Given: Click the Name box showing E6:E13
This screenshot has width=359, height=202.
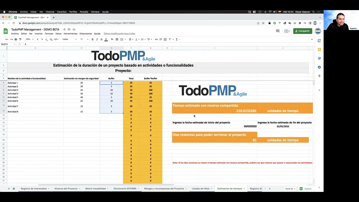Looking at the screenshot, I should point(8,44).
